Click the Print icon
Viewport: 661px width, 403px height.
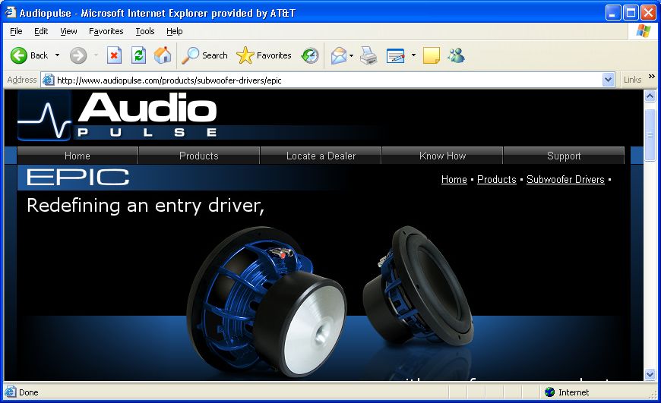point(368,55)
